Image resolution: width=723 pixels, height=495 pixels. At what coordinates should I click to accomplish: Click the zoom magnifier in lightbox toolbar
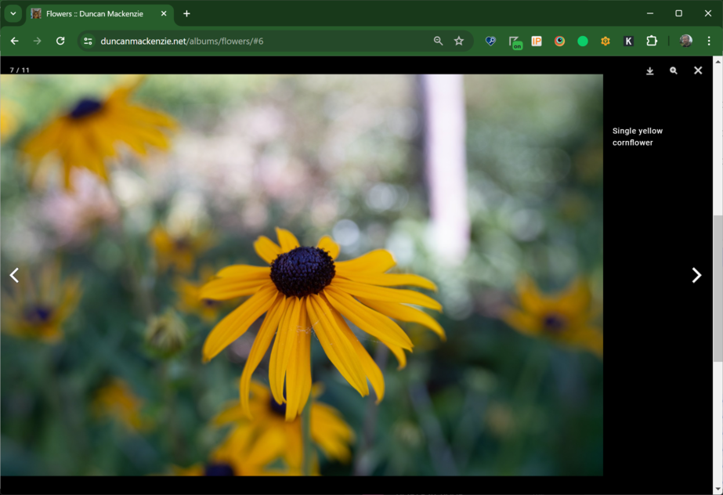674,71
